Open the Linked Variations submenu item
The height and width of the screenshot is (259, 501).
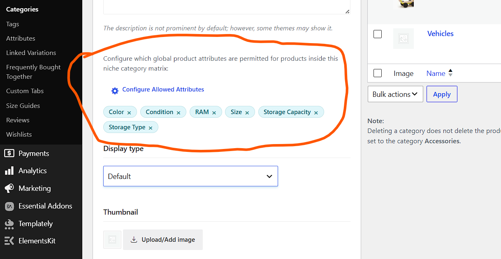[x=31, y=53]
